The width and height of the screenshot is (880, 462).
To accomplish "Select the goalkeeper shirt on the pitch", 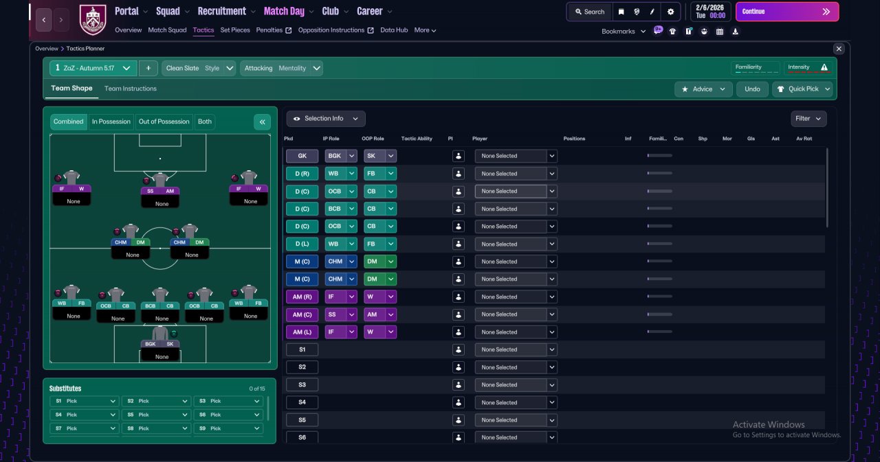I will [160, 333].
